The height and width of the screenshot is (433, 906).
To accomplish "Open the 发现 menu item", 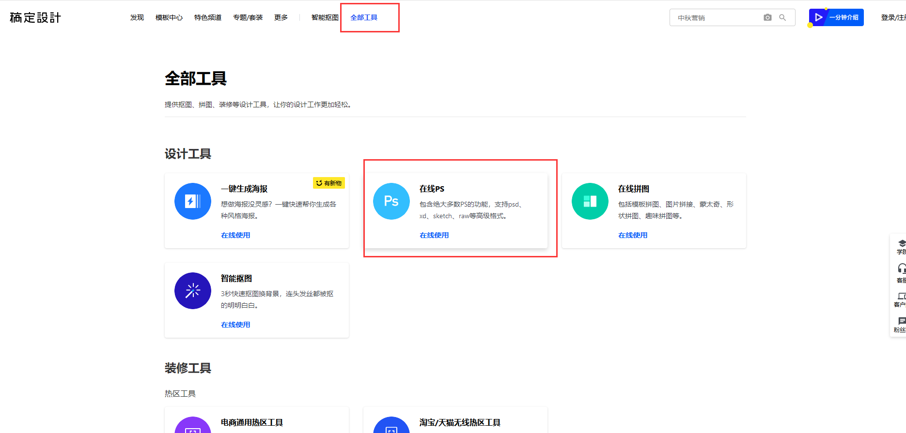I will click(137, 17).
